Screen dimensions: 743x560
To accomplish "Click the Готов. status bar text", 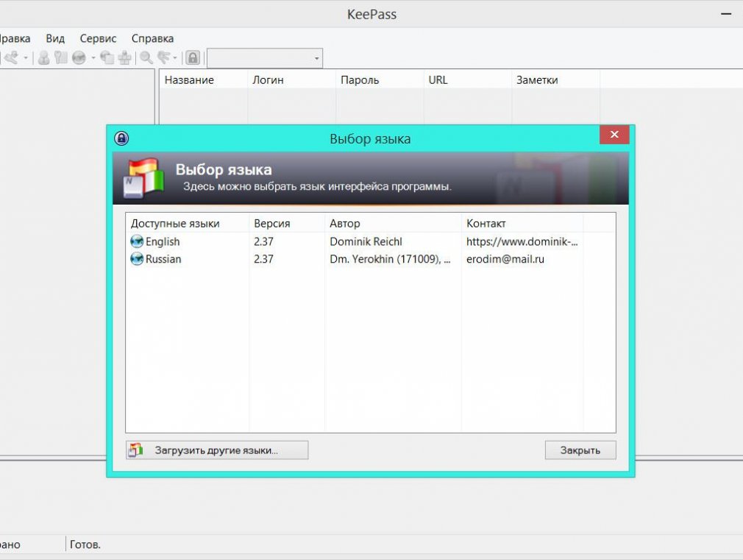I will (85, 545).
